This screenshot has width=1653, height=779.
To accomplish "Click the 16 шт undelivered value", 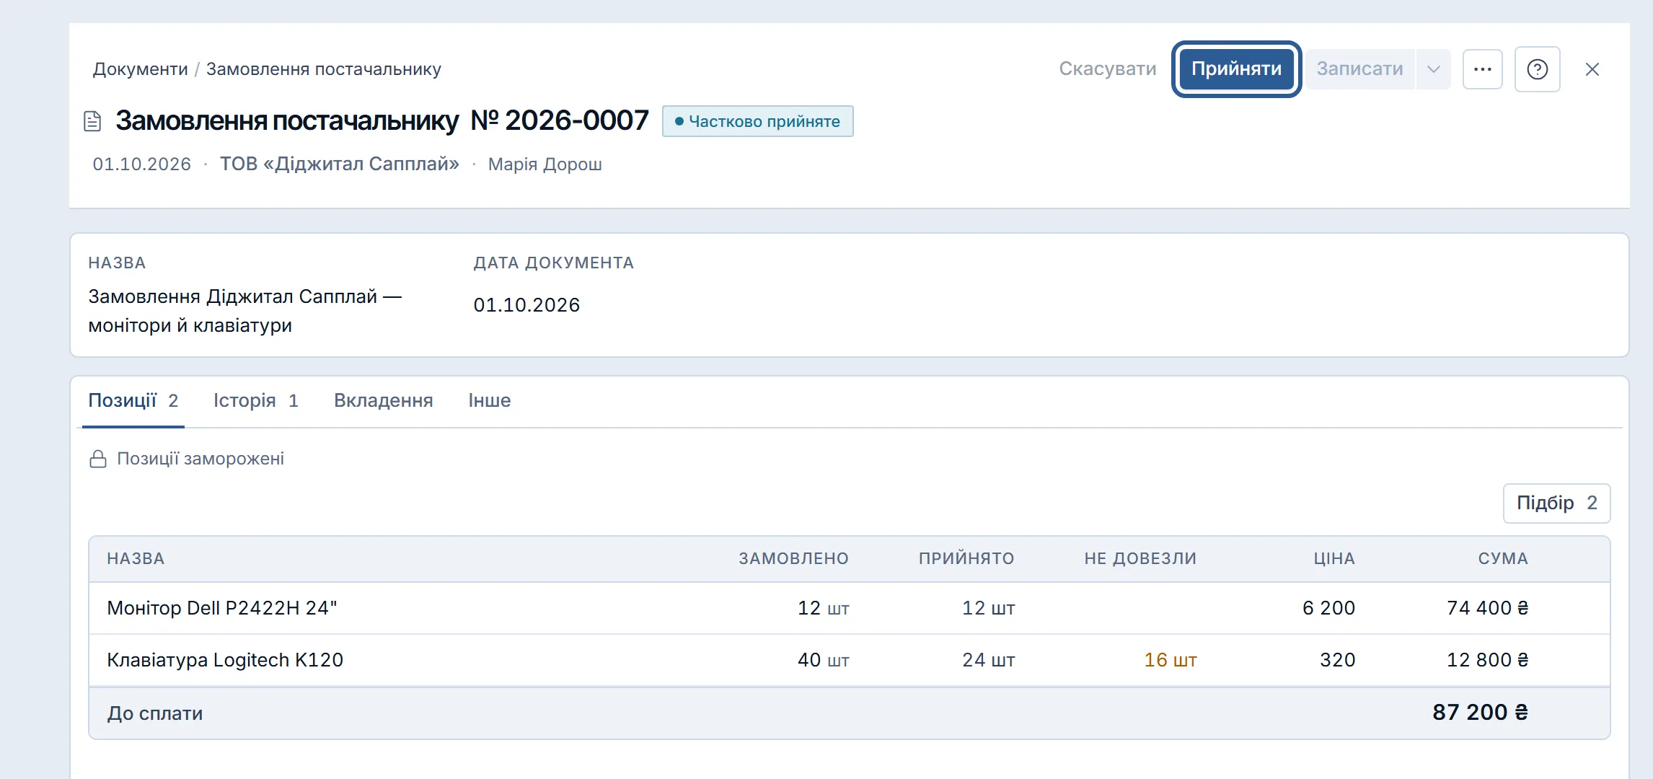I will 1170,661.
